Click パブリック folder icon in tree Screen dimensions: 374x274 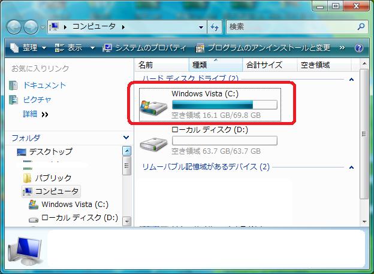27,178
